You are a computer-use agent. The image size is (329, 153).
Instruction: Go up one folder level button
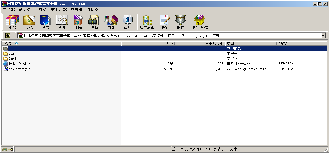pyautogui.click(x=8, y=36)
